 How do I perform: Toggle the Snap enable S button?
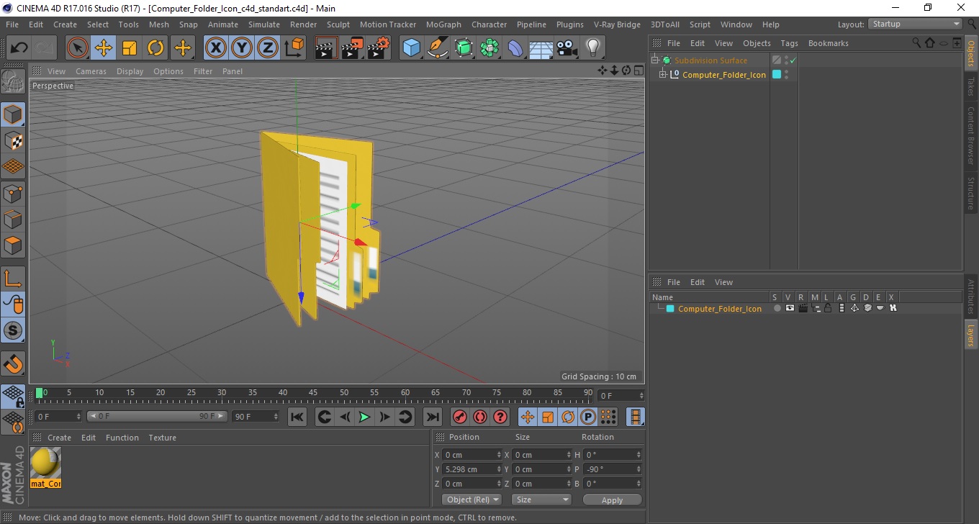click(13, 330)
